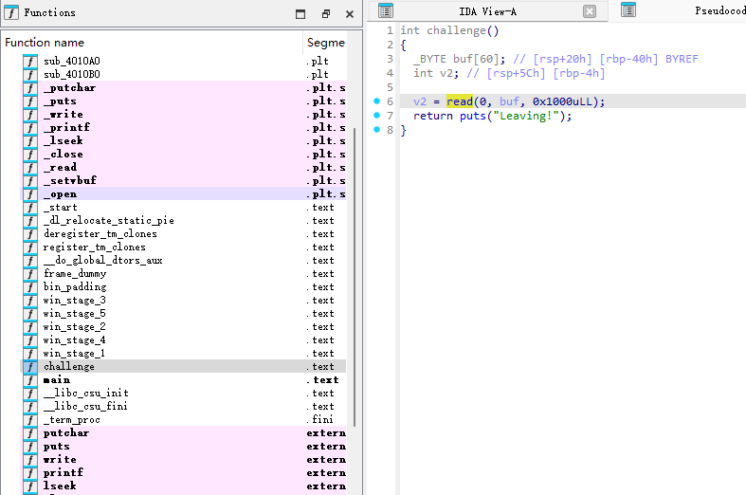This screenshot has height=495, width=746.
Task: Click the function icon beside _start
Action: click(30, 208)
